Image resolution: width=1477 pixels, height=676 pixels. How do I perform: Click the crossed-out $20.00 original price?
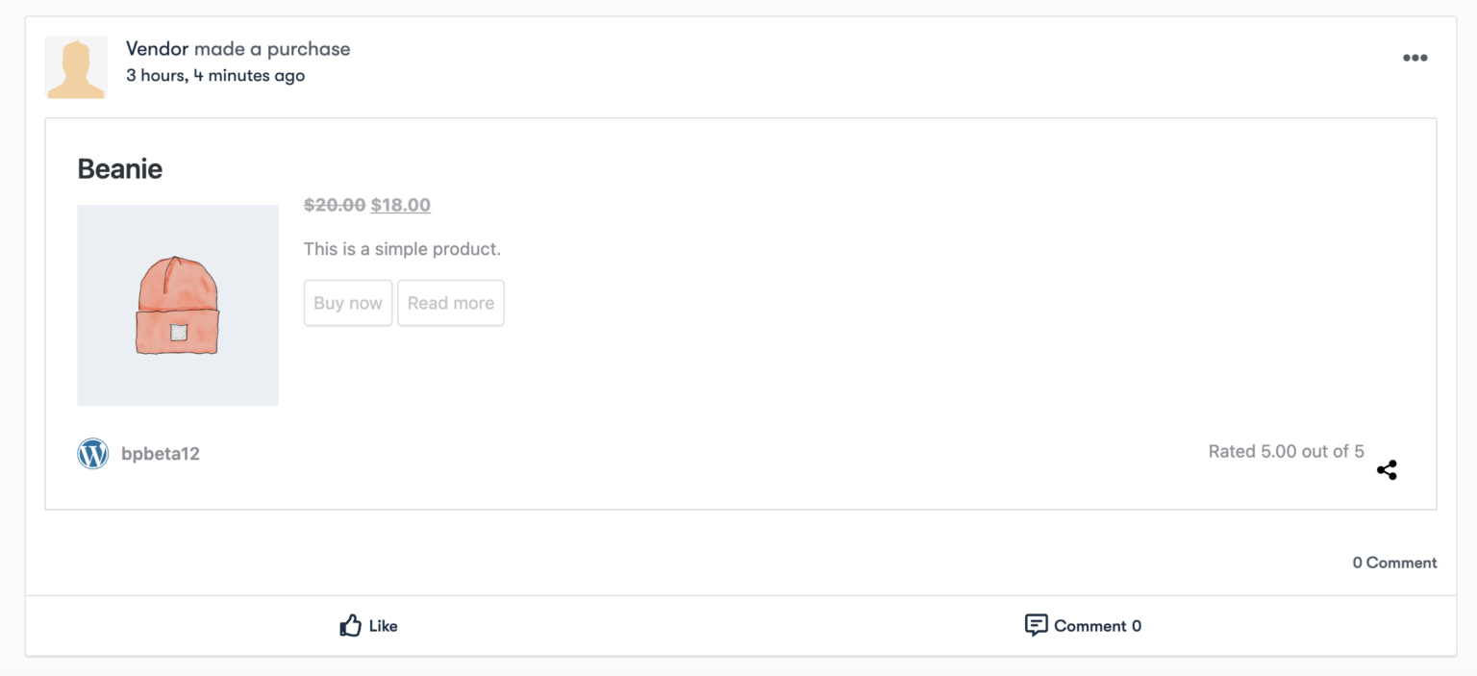click(x=335, y=205)
